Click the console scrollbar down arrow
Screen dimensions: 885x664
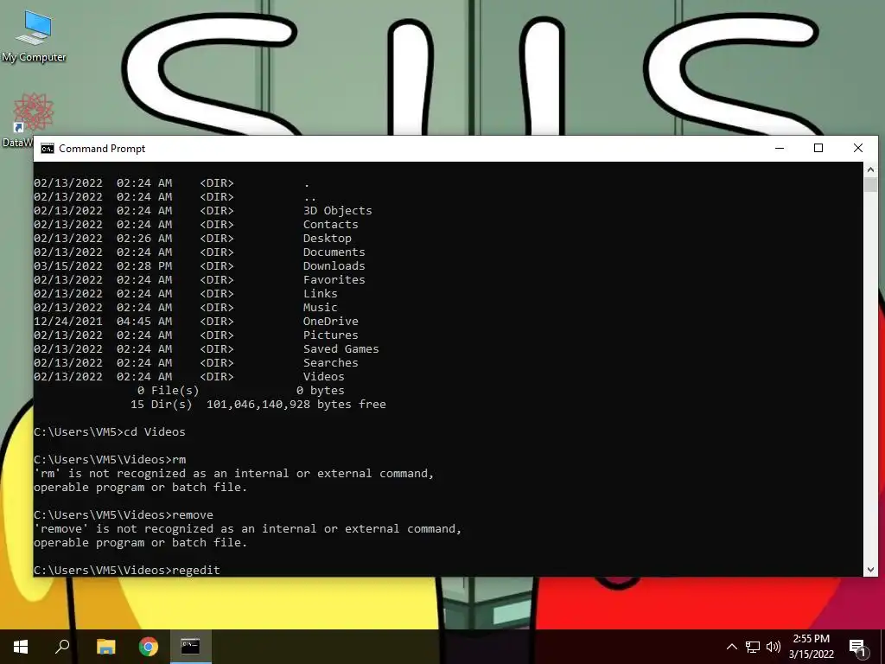(870, 570)
